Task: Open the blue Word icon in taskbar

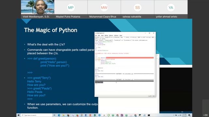Action: pos(86,115)
